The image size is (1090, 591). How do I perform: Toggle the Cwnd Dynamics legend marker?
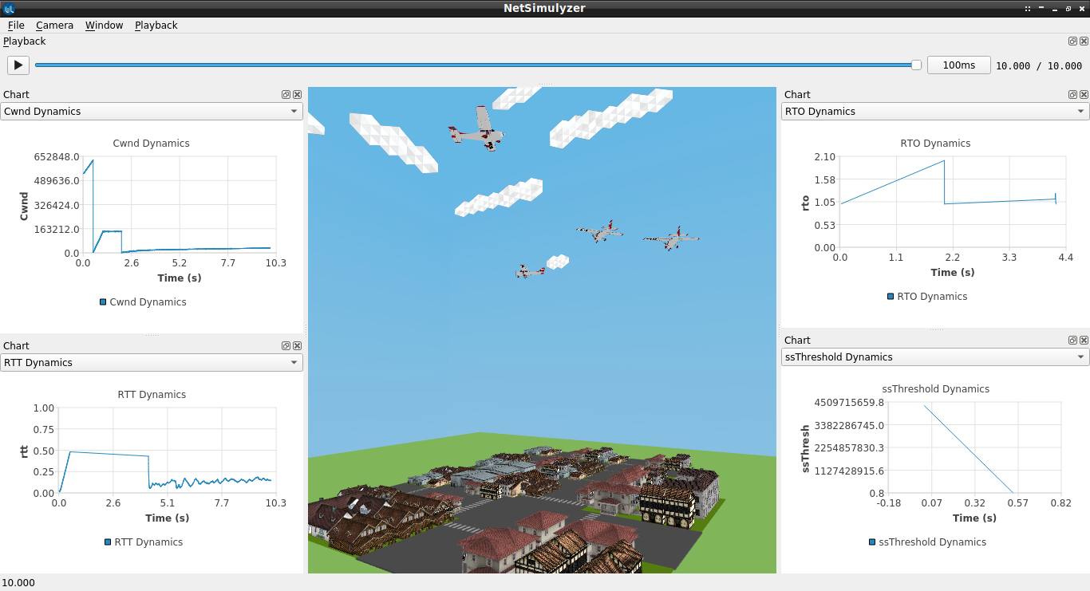coord(103,302)
